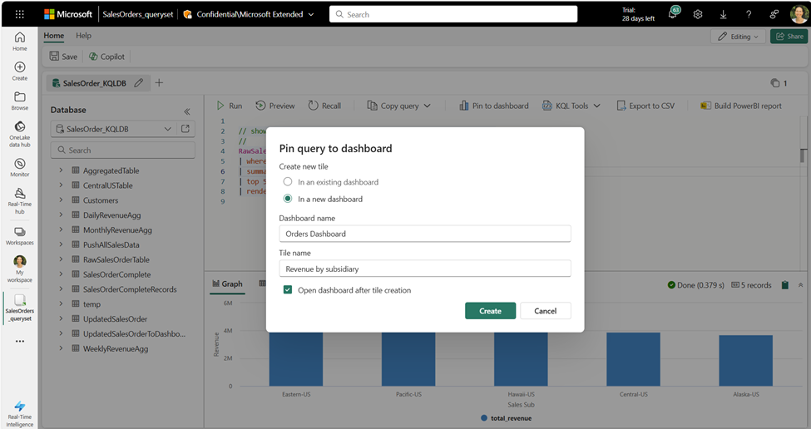The image size is (811, 429).
Task: Show more sidebar options ellipsis
Action: pos(20,341)
